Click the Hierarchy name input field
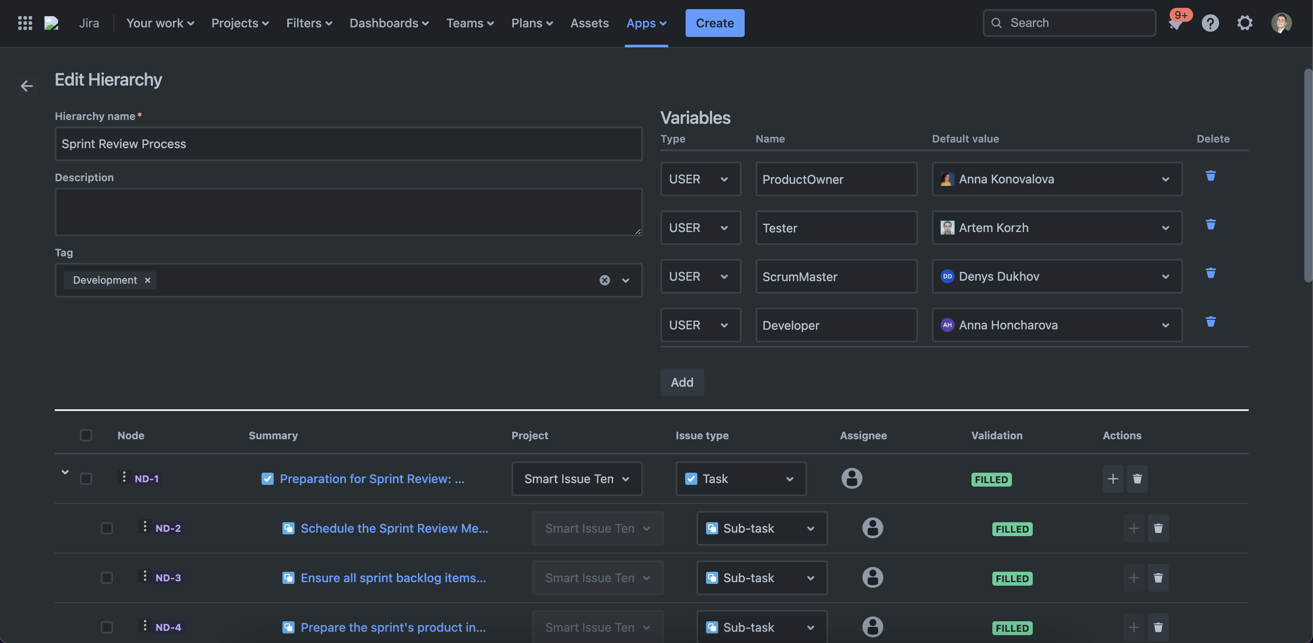The width and height of the screenshot is (1313, 643). pyautogui.click(x=348, y=144)
